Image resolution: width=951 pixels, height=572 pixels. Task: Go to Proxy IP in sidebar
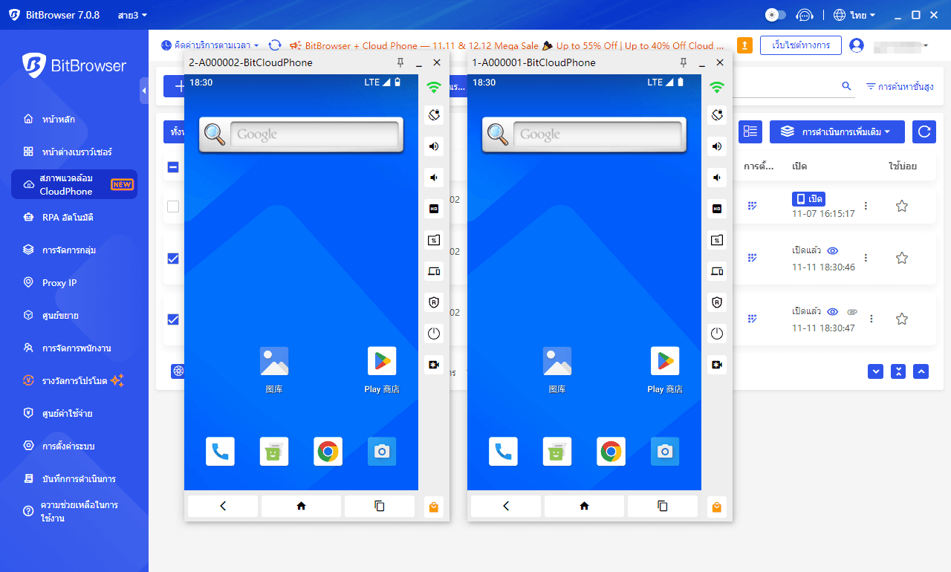click(59, 283)
